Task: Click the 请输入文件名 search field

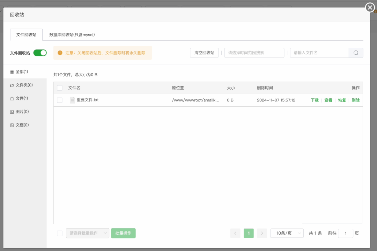Action: (319, 53)
